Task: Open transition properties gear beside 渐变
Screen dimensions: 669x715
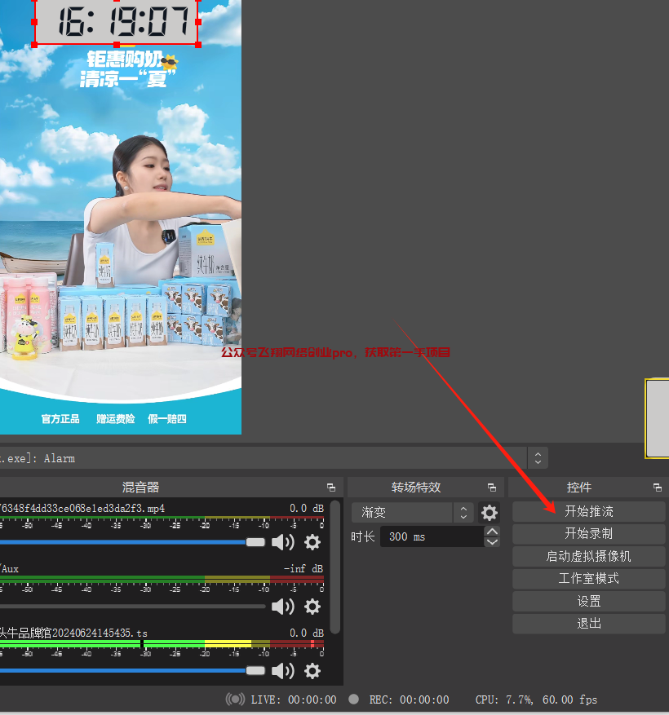Action: (490, 513)
